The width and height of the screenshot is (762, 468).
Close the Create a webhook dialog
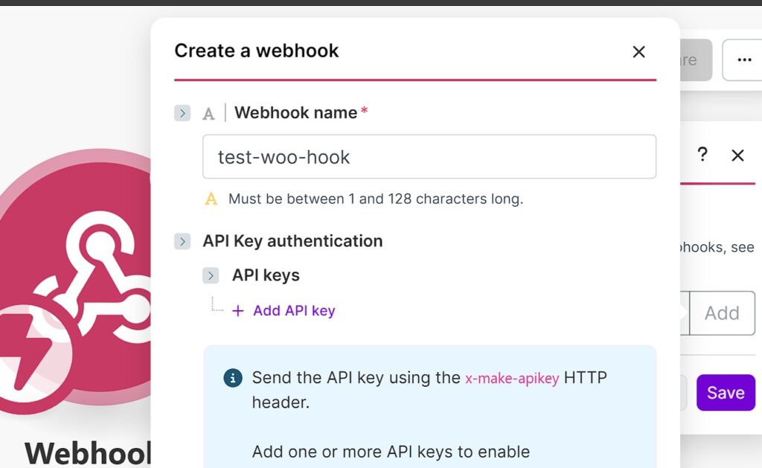pyautogui.click(x=638, y=51)
